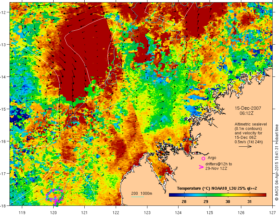Screen dimensions: 279x215
Task: Click the IMOS copyright timestamp text
Action: click(276, 163)
